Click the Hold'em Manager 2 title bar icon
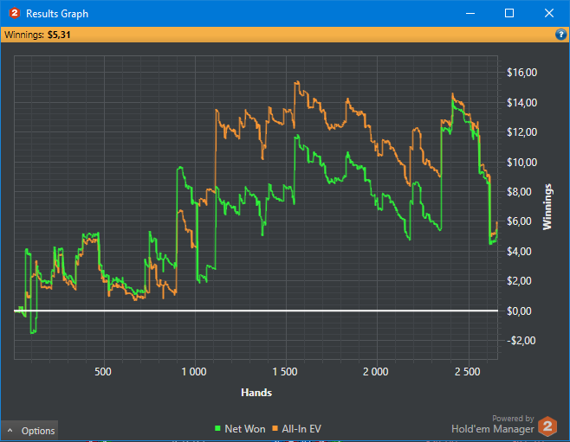 (x=14, y=14)
